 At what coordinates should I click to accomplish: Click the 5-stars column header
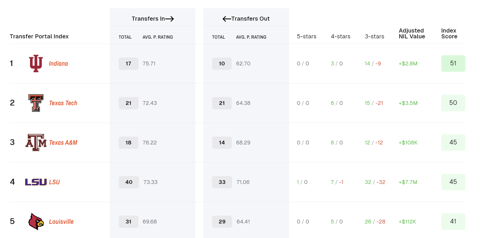tap(306, 36)
